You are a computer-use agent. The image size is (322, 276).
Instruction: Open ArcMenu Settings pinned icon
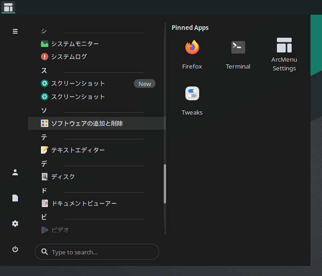point(284,54)
